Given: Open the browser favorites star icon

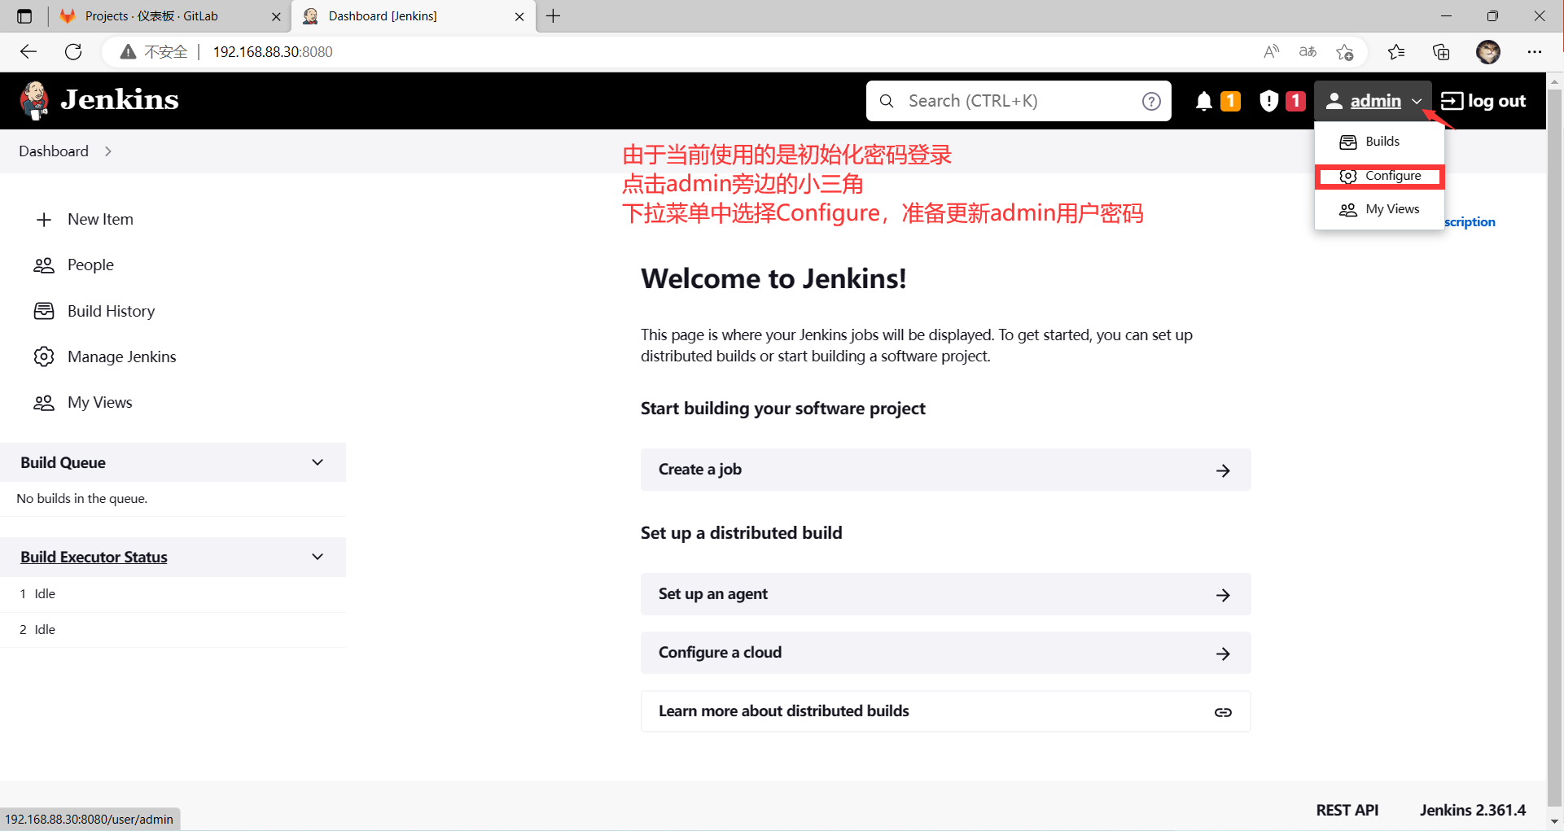Looking at the screenshot, I should pos(1395,52).
